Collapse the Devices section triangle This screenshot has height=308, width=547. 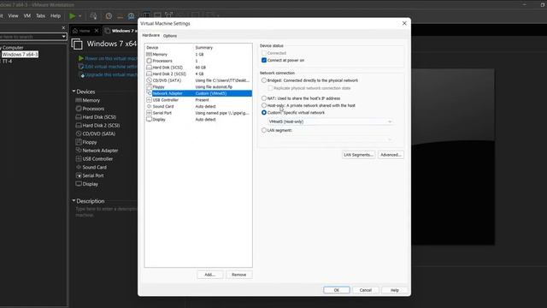coord(74,92)
